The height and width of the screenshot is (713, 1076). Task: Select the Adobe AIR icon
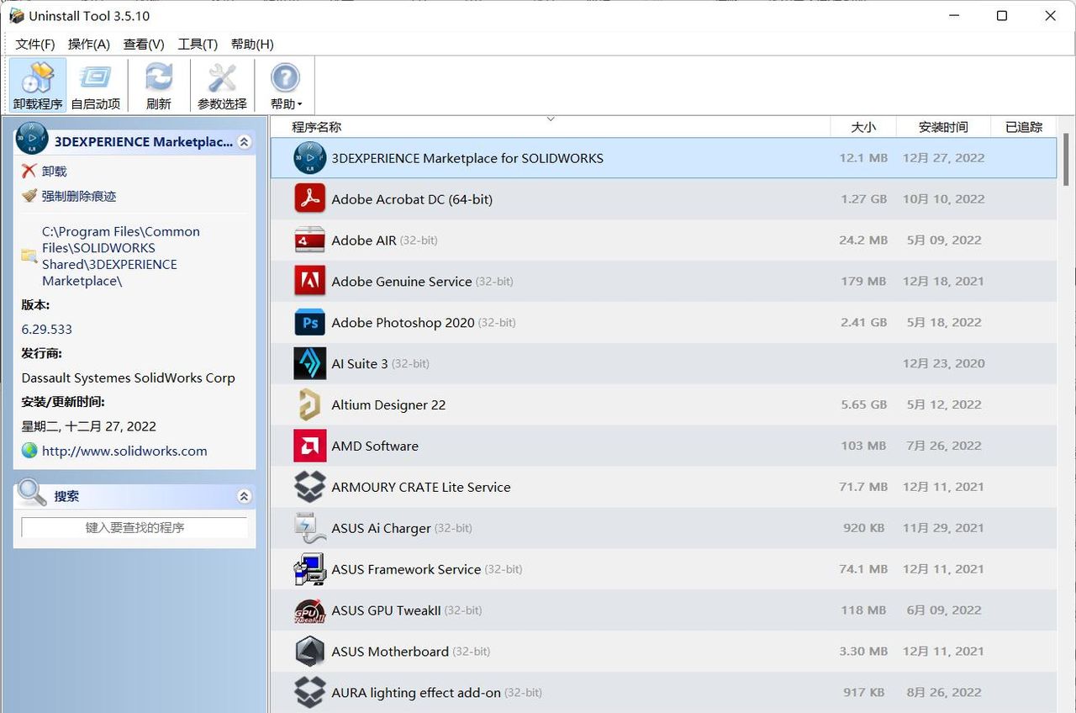coord(309,240)
